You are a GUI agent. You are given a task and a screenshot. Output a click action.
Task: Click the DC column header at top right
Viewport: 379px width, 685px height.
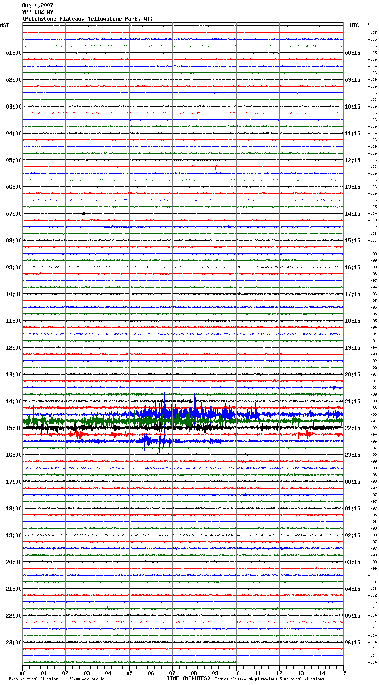(370, 24)
